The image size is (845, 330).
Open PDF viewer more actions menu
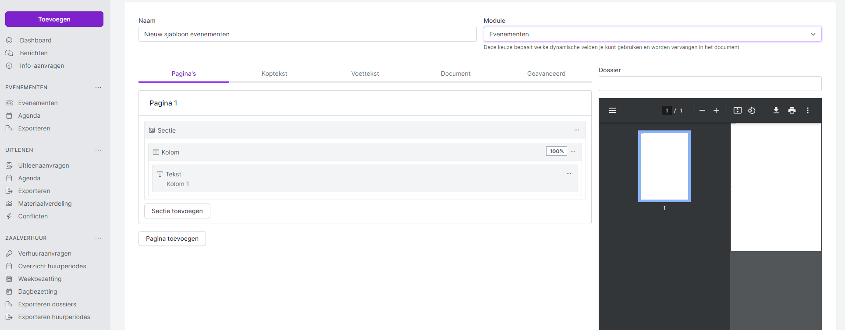(x=808, y=110)
